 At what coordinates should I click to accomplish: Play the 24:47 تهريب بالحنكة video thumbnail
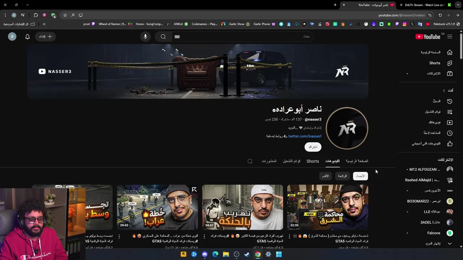click(x=242, y=207)
